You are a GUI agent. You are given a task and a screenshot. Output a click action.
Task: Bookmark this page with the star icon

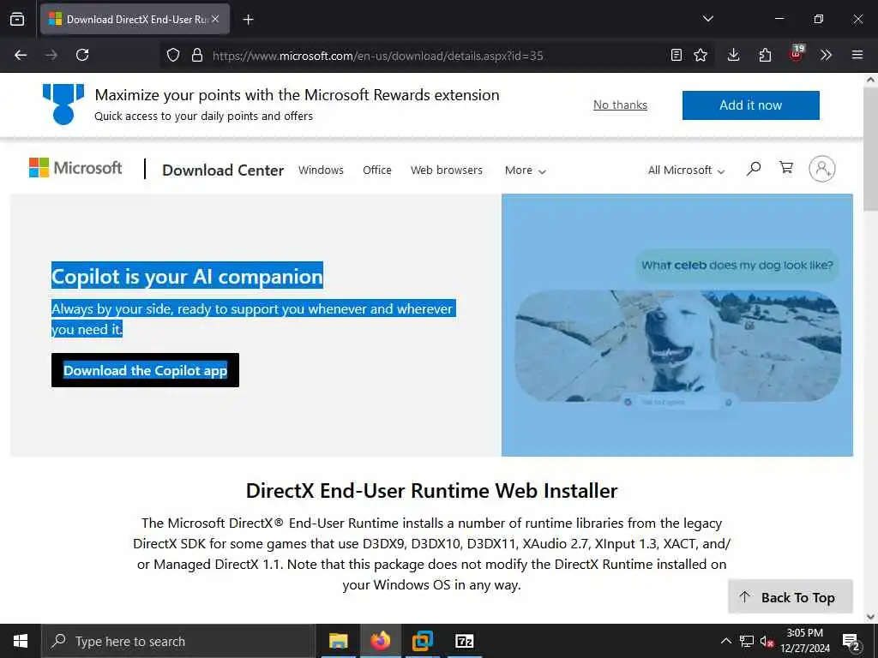(701, 55)
